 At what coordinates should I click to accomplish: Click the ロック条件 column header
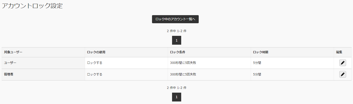point(178,52)
